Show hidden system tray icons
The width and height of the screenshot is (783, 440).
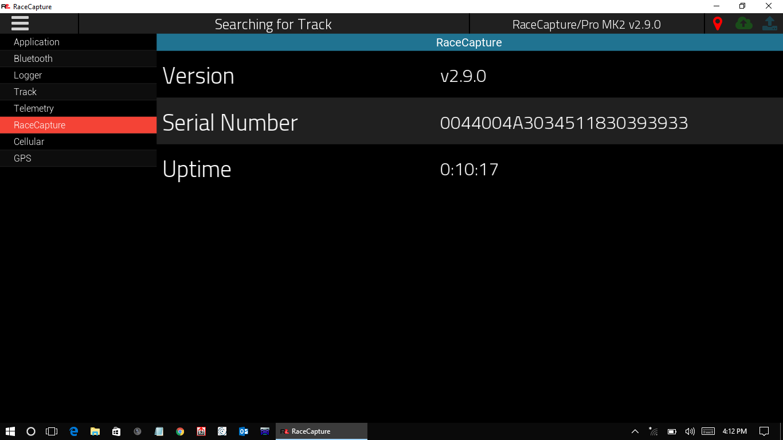(635, 431)
